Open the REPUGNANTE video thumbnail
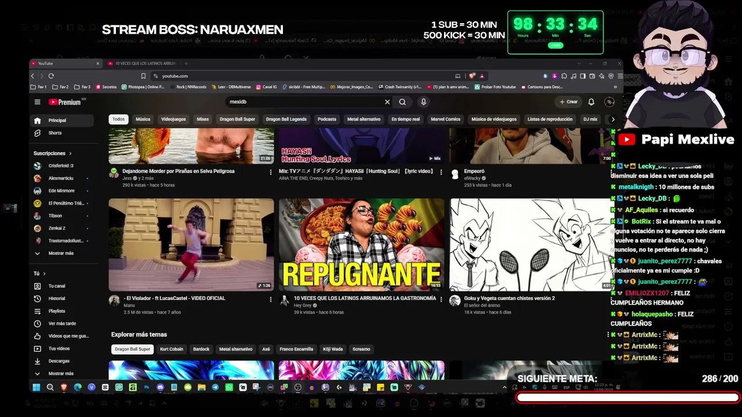 coord(362,244)
